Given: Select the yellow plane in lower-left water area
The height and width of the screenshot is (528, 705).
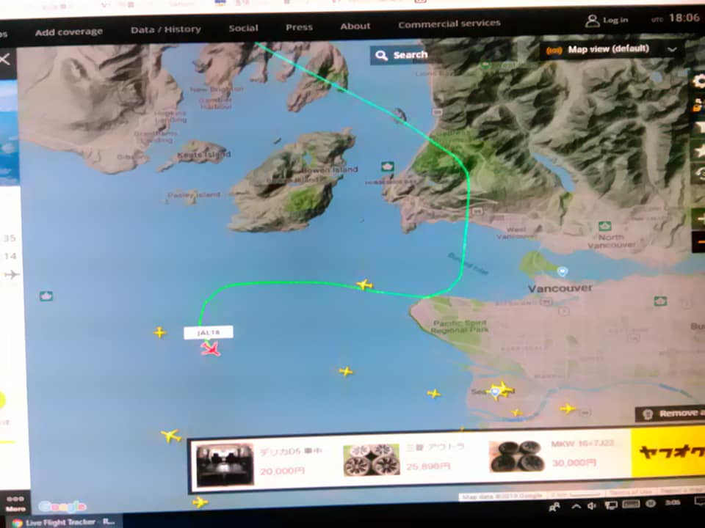Looking at the screenshot, I should 171,435.
